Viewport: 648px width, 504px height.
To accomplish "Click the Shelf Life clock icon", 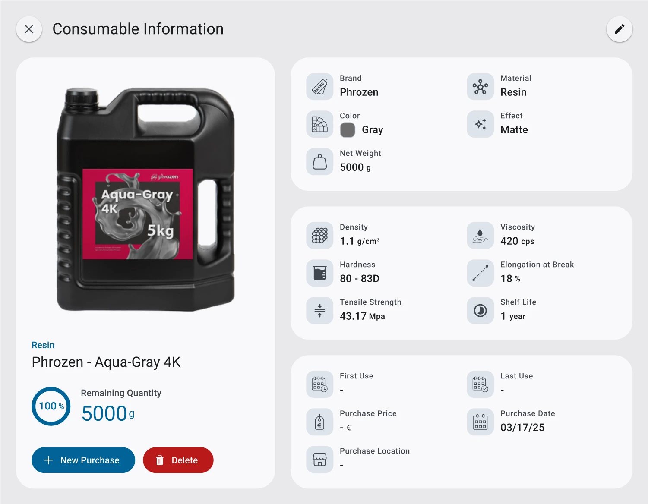I will tap(480, 311).
